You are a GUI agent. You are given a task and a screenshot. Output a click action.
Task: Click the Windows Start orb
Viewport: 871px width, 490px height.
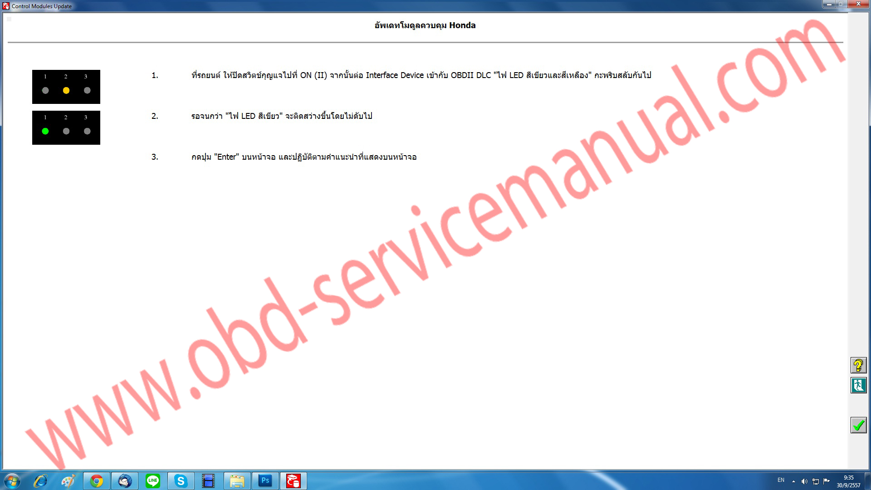(12, 481)
